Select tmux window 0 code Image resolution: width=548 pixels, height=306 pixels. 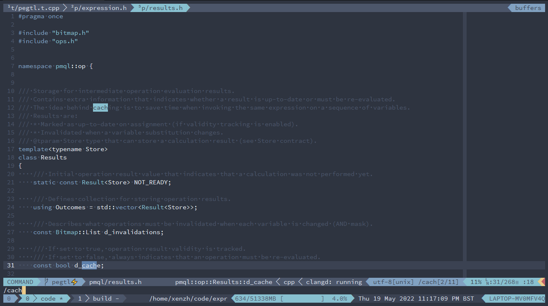(x=44, y=299)
